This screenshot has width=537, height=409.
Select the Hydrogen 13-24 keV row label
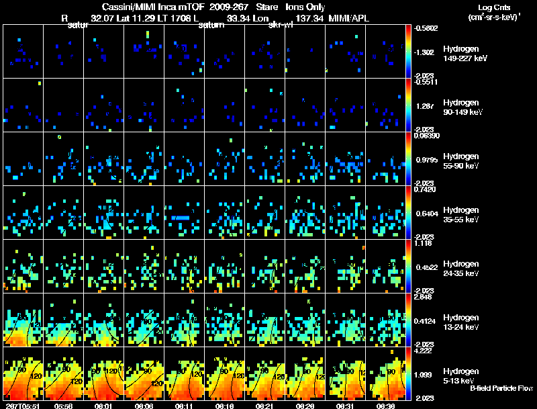click(x=461, y=322)
